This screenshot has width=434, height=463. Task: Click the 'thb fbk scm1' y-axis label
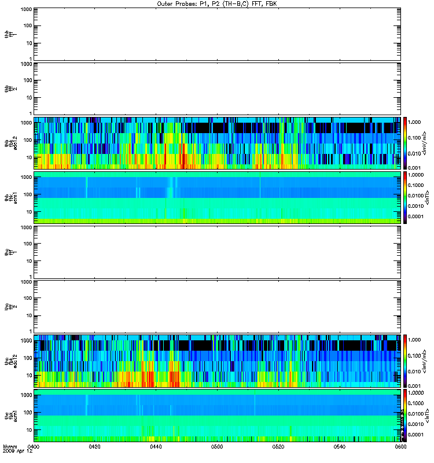pos(10,197)
